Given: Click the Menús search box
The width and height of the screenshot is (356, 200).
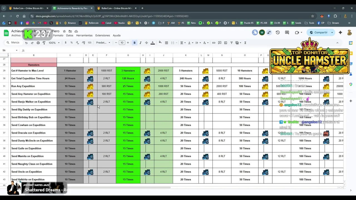Looking at the screenshot, I should 13,43.
